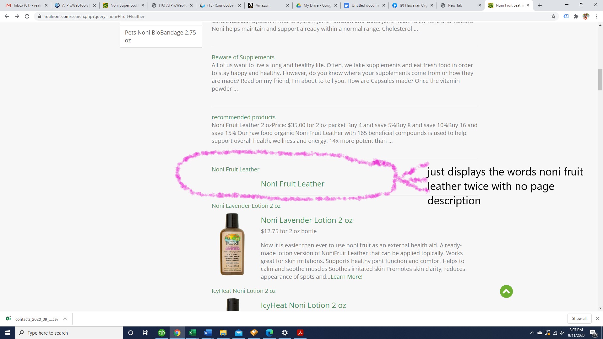Viewport: 603px width, 339px height.
Task: Switch to Roundcube tab
Action: [x=220, y=5]
